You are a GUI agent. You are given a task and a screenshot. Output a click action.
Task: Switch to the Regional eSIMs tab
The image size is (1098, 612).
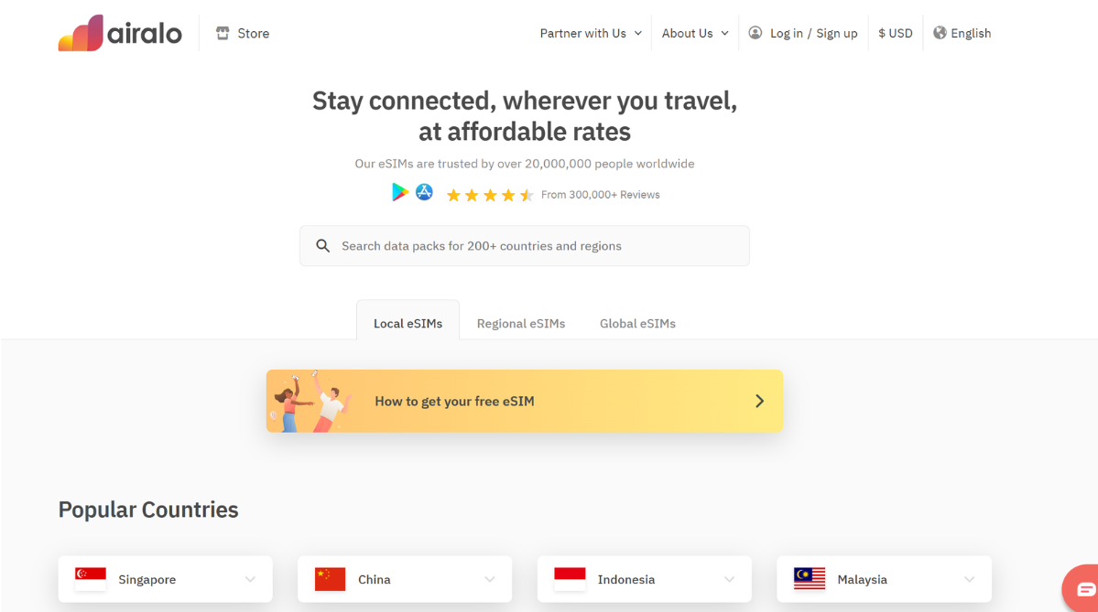[521, 323]
